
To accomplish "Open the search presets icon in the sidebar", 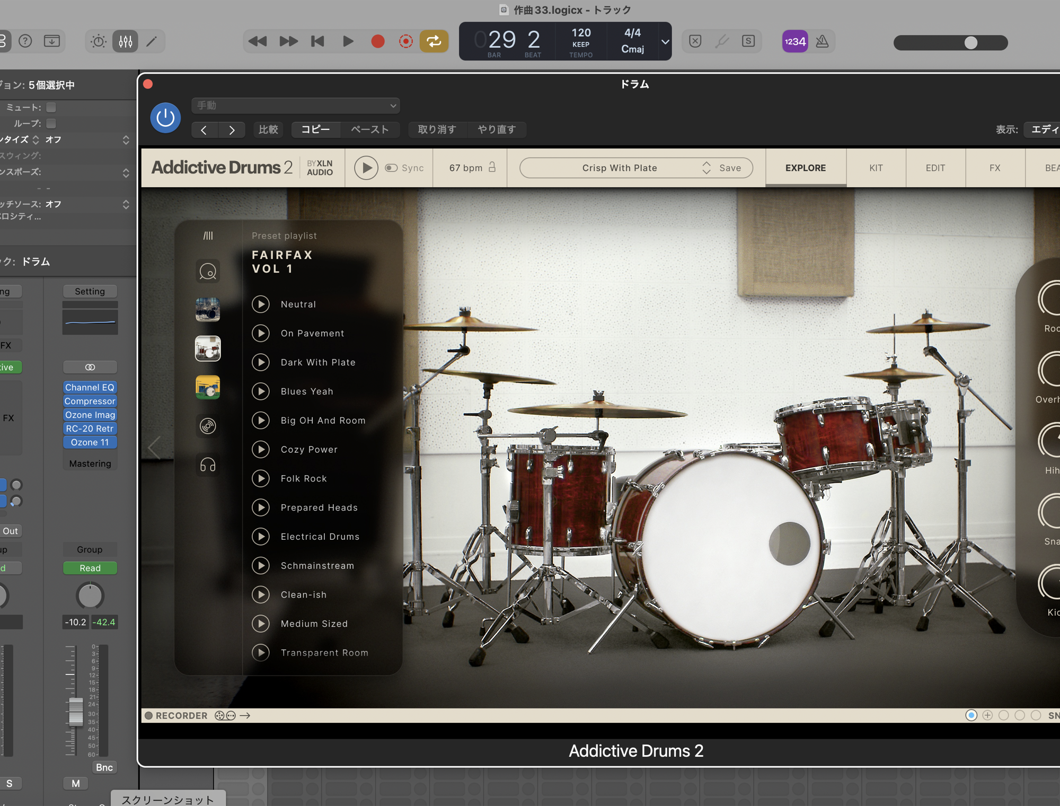I will [208, 271].
